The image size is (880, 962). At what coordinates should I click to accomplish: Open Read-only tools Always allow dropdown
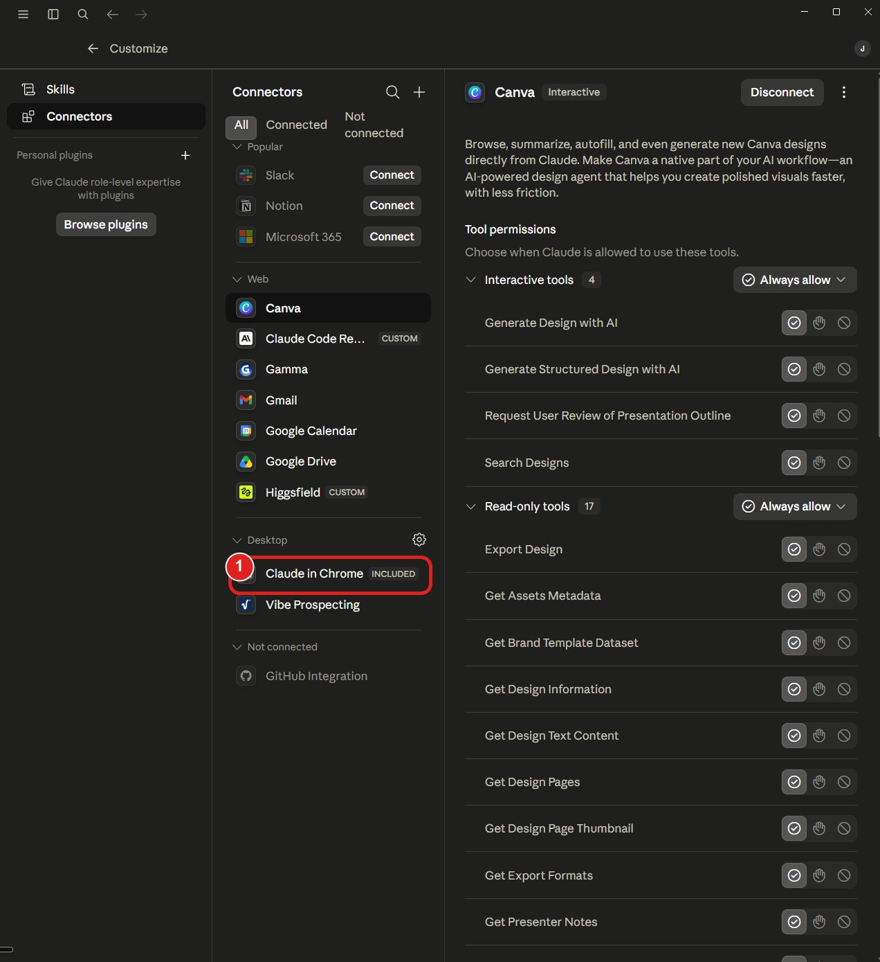coord(795,506)
